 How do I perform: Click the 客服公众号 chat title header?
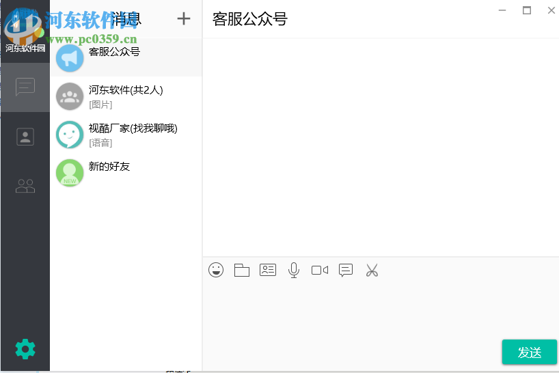(250, 19)
